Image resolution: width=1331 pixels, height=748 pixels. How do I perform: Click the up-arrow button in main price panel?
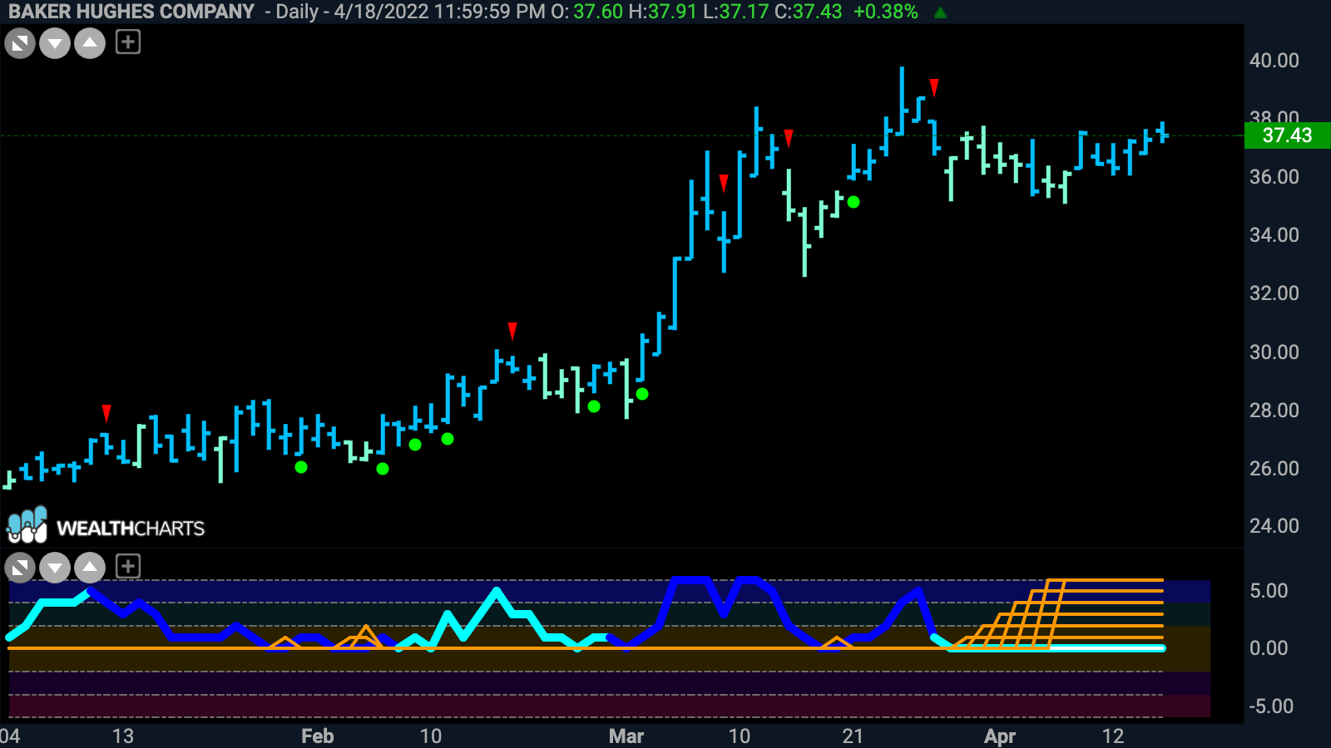(x=90, y=43)
